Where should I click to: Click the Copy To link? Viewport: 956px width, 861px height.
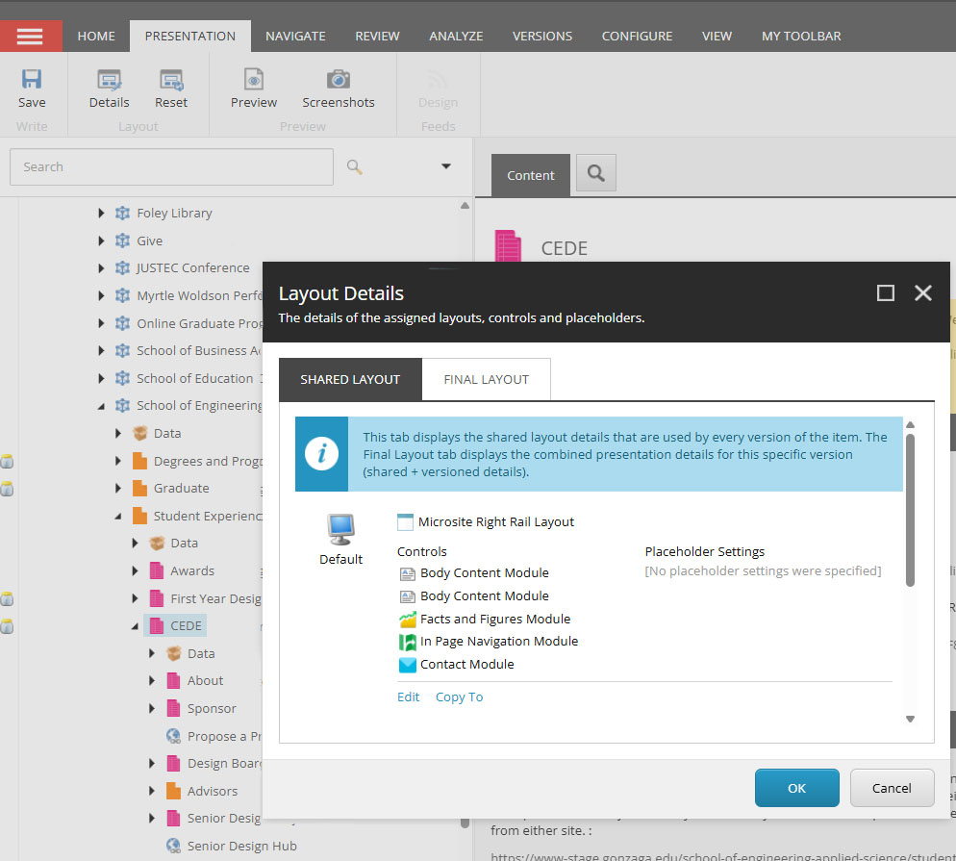pyautogui.click(x=459, y=696)
